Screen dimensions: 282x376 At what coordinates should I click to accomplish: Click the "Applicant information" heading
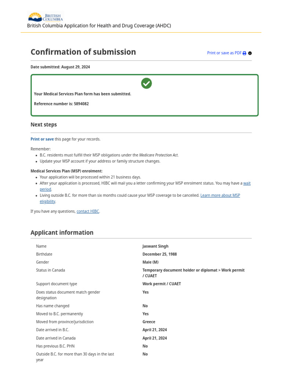click(x=62, y=232)
